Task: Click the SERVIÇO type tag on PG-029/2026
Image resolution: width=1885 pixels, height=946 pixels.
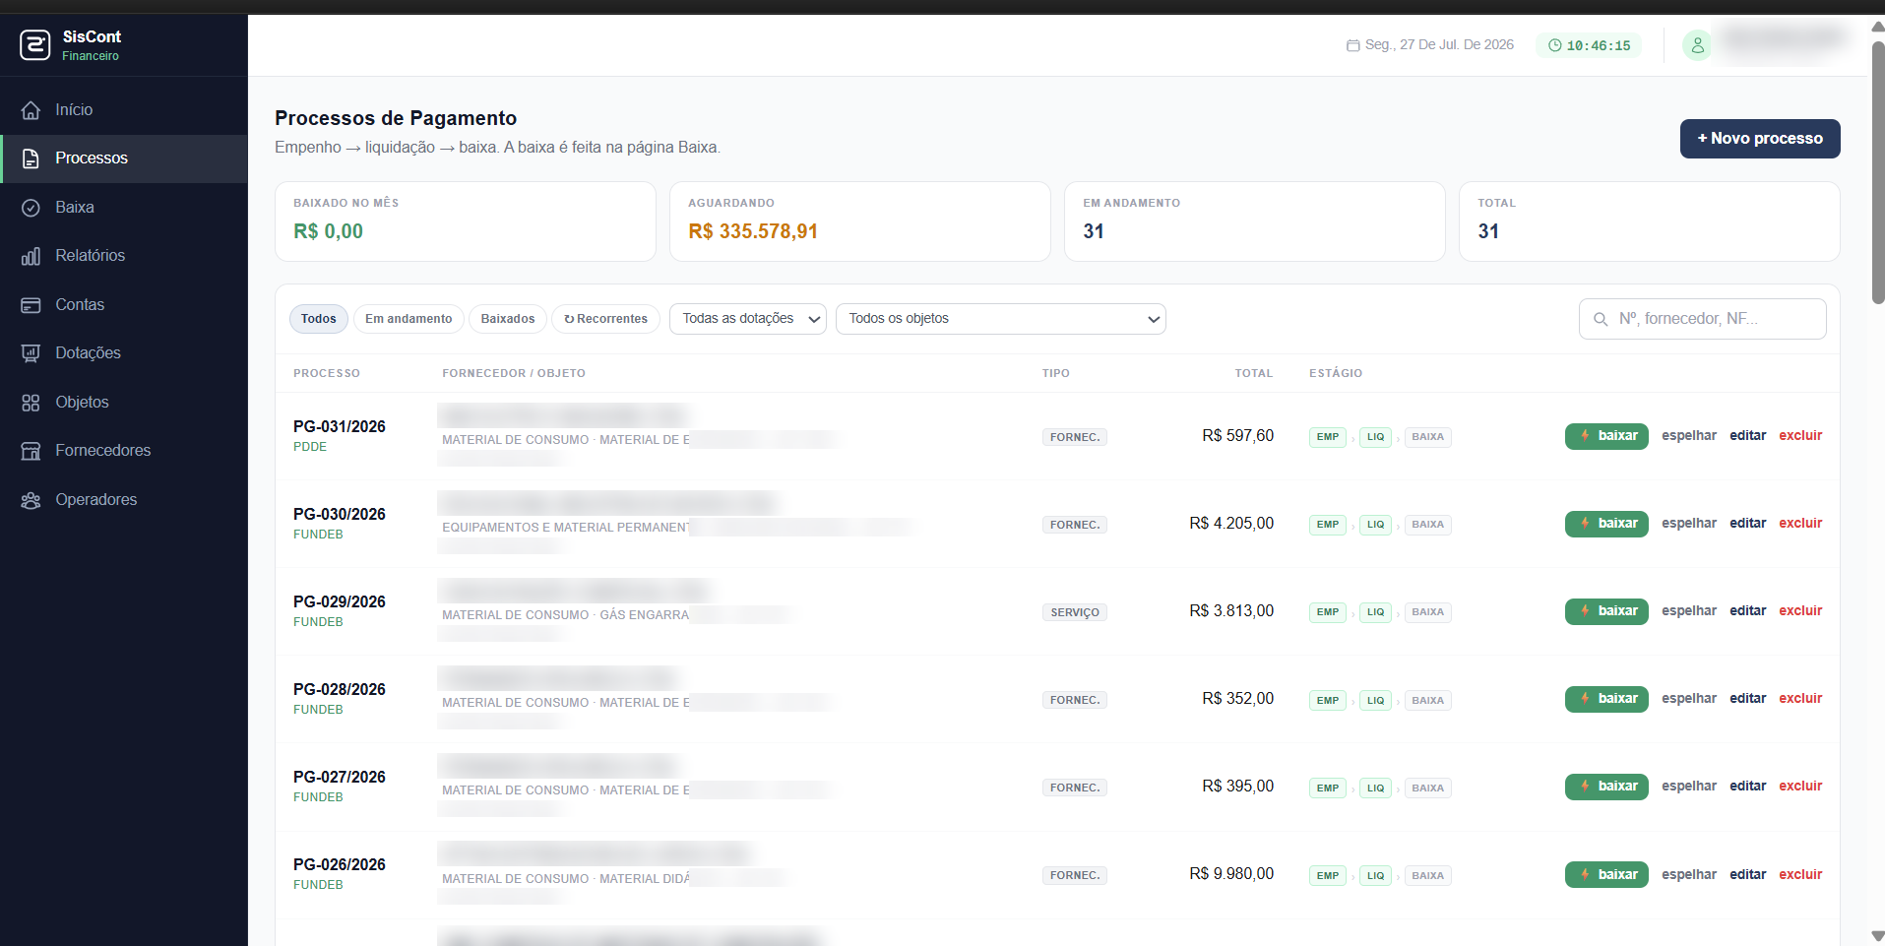Action: [x=1075, y=612]
